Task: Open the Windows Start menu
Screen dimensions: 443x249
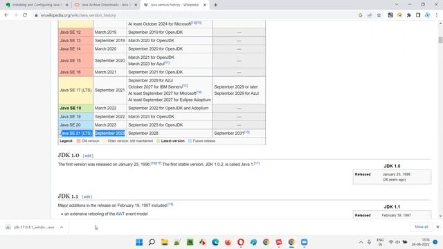Action: click(139, 242)
